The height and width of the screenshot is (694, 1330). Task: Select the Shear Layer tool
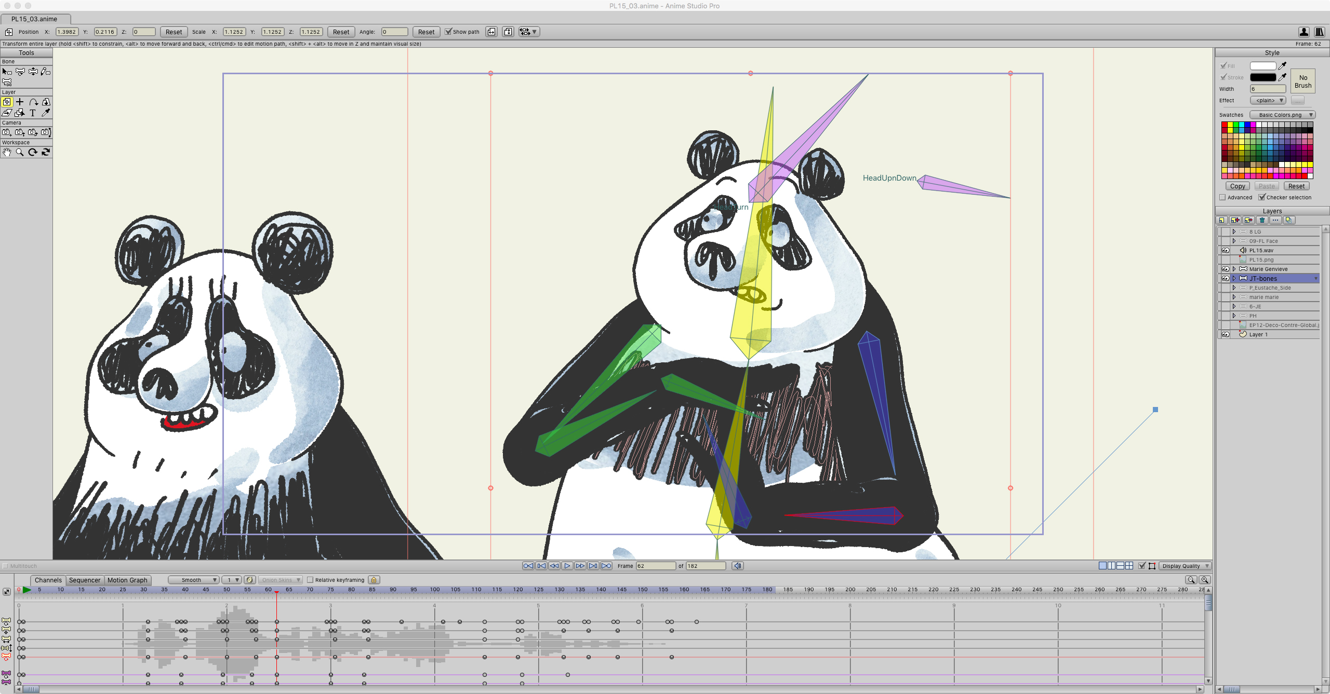(x=7, y=113)
